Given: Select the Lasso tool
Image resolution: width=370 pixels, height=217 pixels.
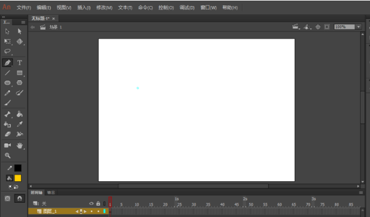Looking at the screenshot, I should coord(7,51).
